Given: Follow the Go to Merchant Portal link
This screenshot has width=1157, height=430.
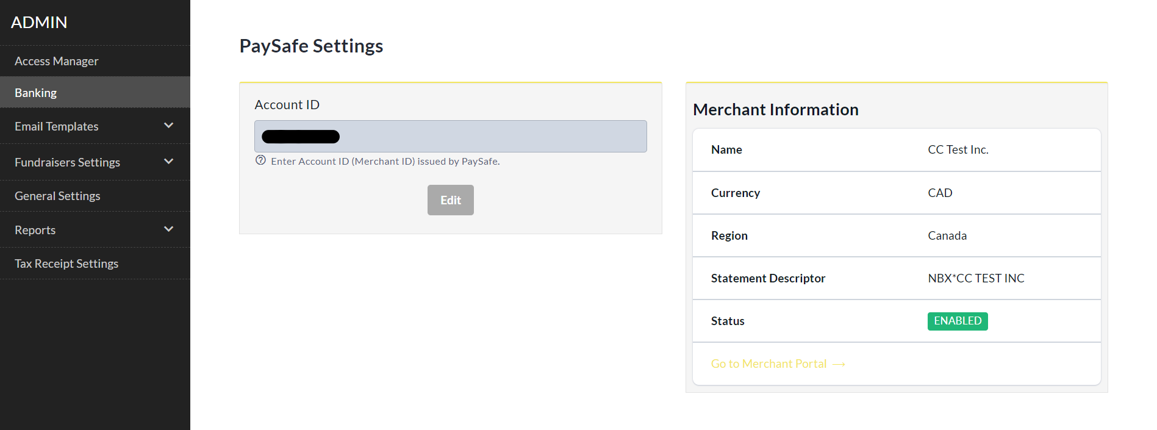Looking at the screenshot, I should [768, 364].
